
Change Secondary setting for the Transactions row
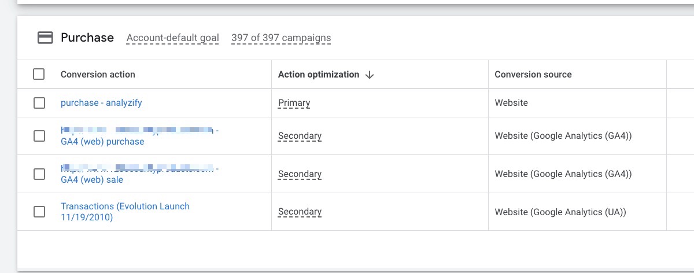[300, 212]
